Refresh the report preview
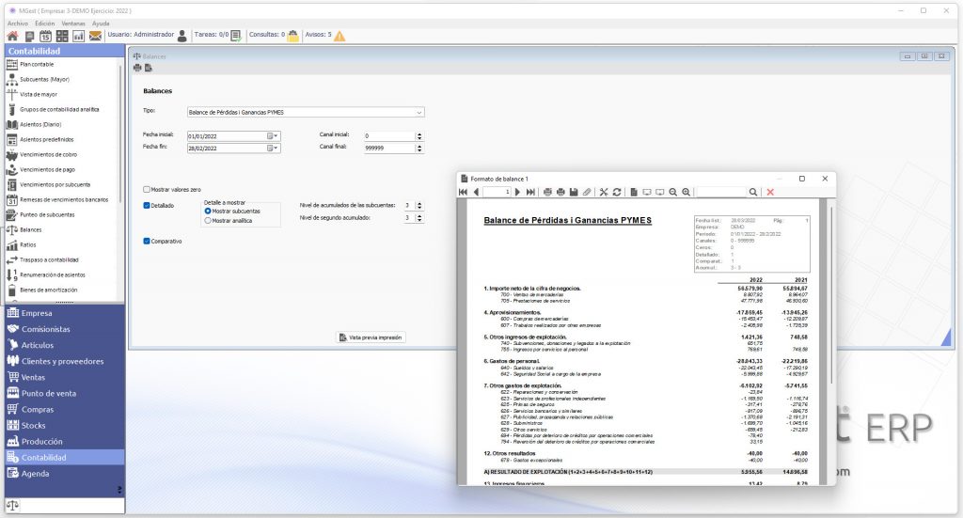This screenshot has height=518, width=963. [617, 192]
